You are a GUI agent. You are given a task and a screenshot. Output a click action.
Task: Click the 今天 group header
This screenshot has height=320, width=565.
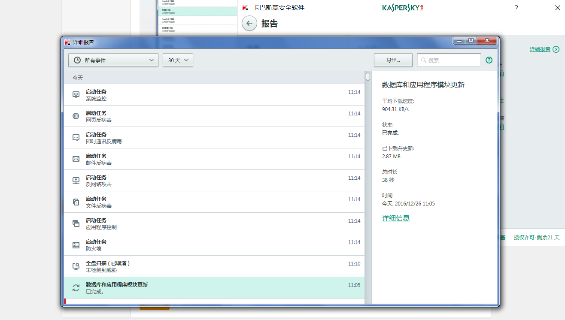(214, 78)
